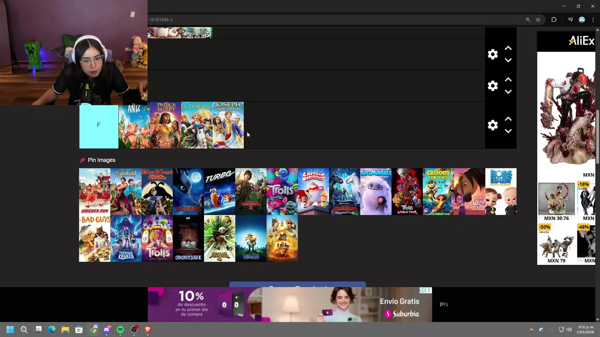Pick the first Bad Guys poster
Screen dimensions: 600x337
[x=95, y=238]
